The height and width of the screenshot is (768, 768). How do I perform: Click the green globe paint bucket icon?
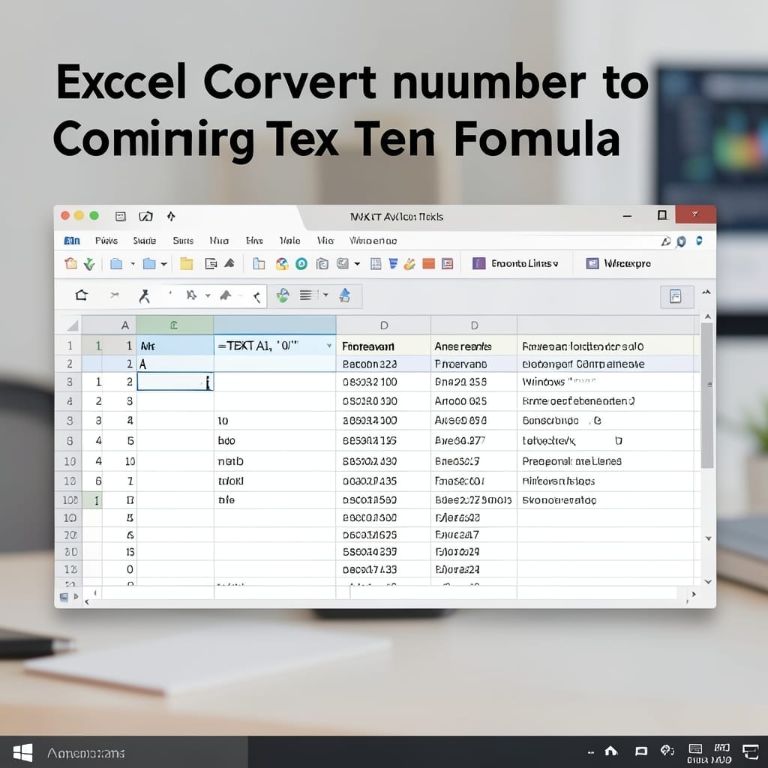[x=283, y=295]
